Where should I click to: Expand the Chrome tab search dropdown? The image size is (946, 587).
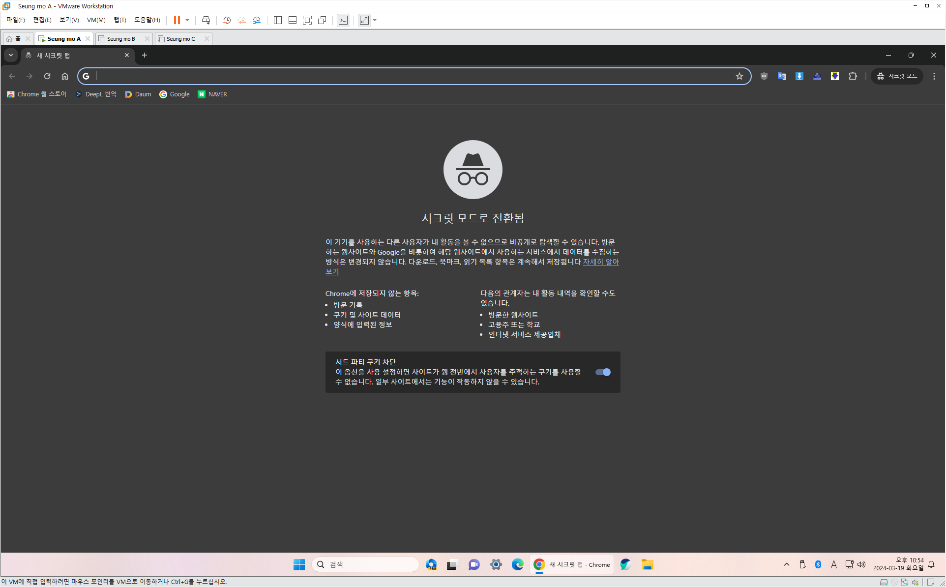11,55
